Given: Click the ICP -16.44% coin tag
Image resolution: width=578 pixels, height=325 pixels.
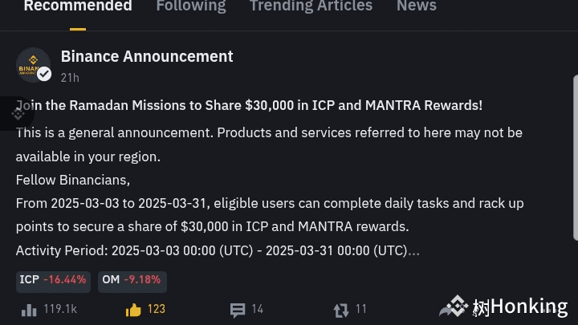Looking at the screenshot, I should pyautogui.click(x=52, y=280).
